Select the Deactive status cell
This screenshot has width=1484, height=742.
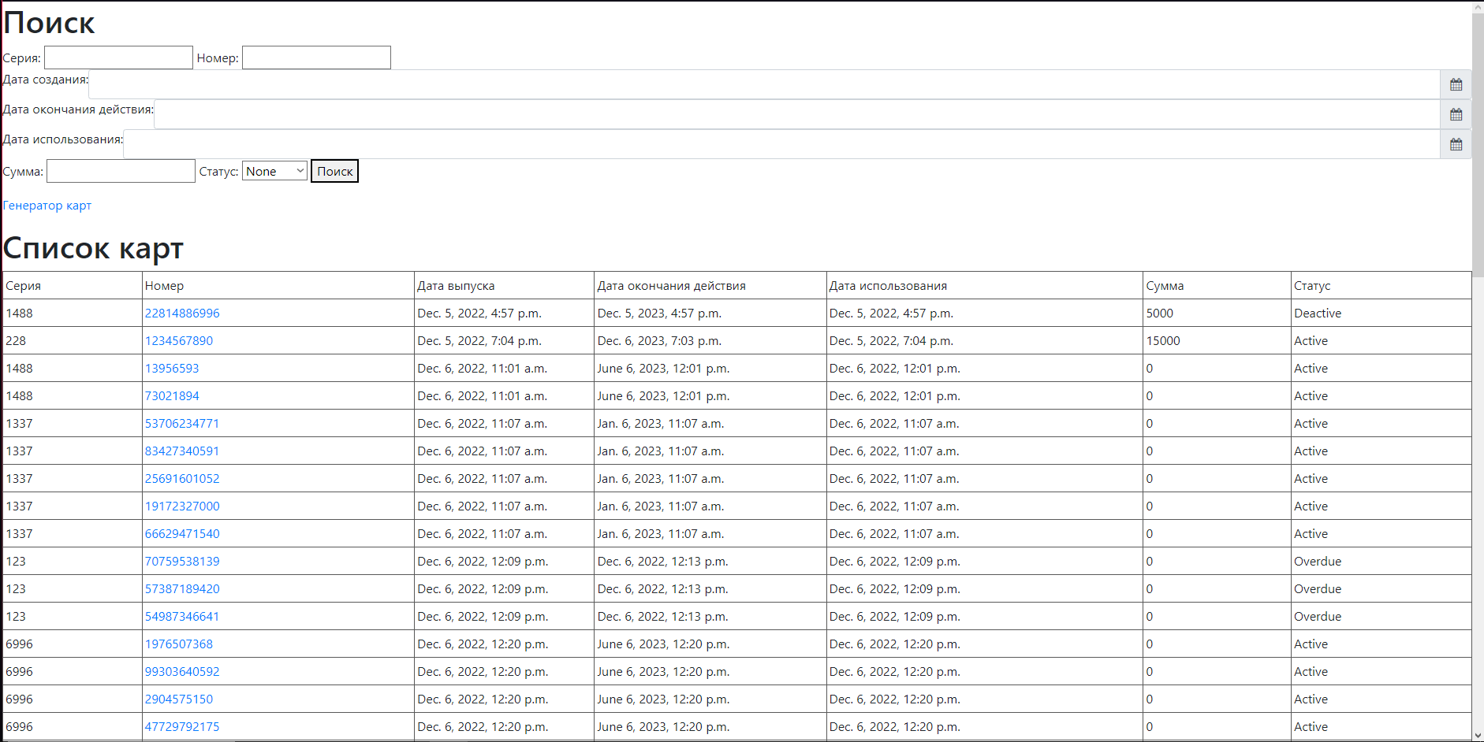pos(1381,313)
